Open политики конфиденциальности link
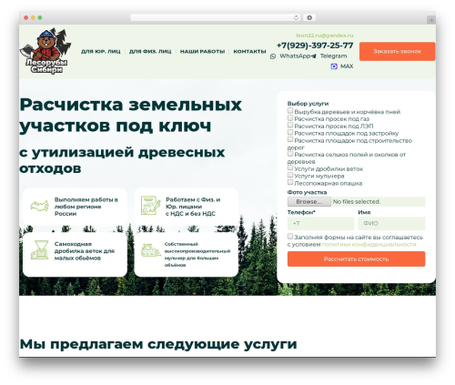 pyautogui.click(x=369, y=245)
